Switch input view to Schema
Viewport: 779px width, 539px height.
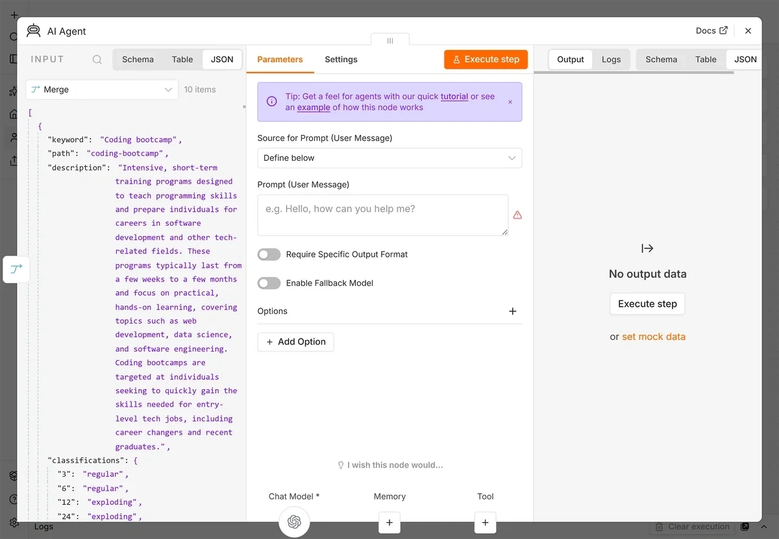click(138, 59)
